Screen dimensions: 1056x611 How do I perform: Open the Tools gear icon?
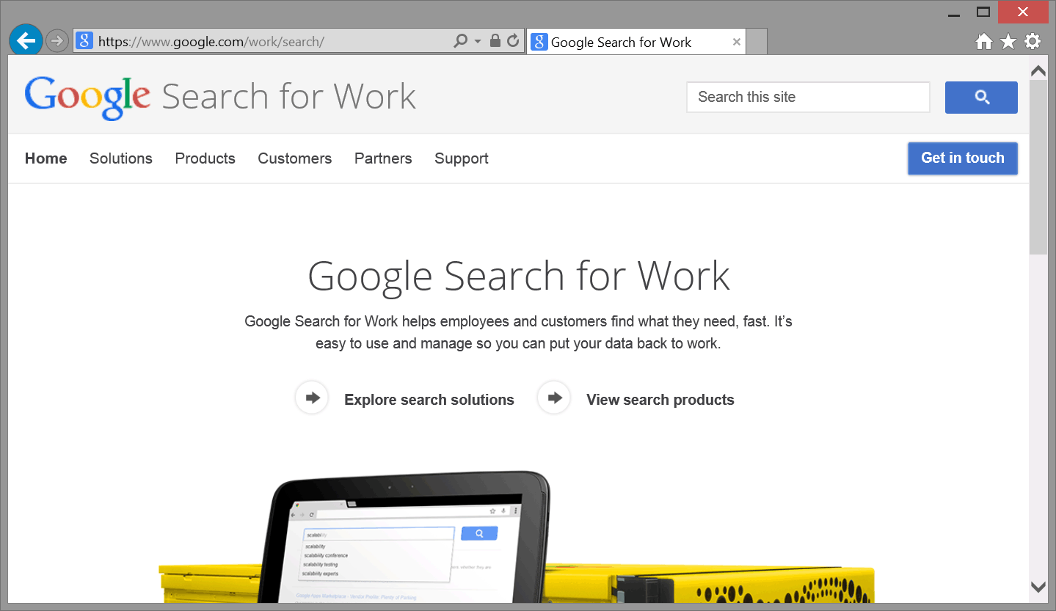tap(1033, 41)
